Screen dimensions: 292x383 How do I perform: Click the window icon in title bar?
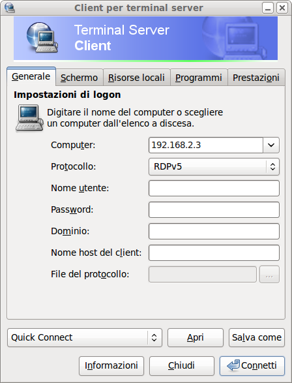[10, 8]
